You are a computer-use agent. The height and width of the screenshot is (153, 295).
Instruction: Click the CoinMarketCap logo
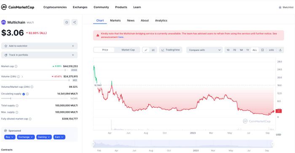[x=18, y=7]
